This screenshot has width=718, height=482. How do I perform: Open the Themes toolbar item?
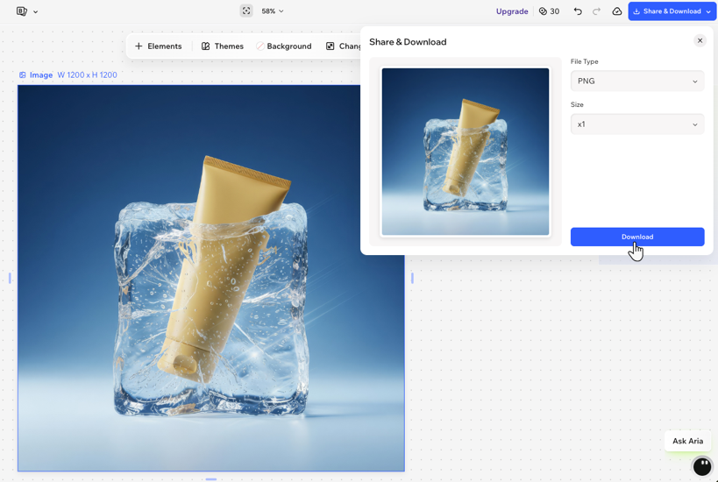click(223, 46)
